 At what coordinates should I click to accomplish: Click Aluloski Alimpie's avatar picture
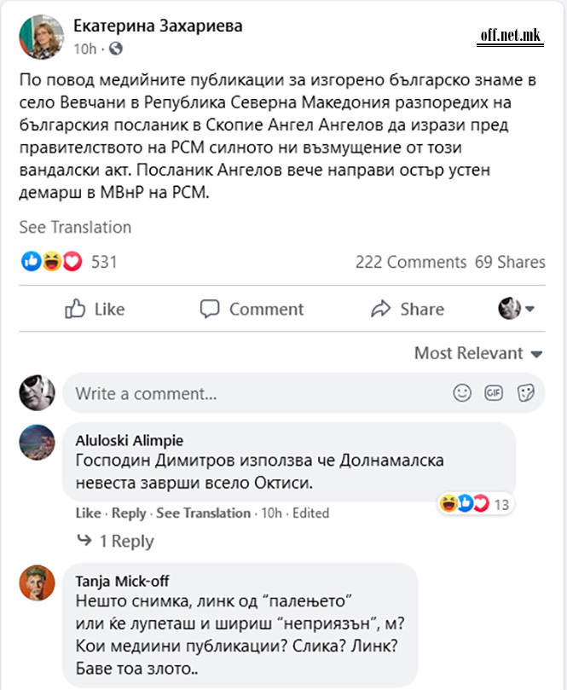click(38, 442)
